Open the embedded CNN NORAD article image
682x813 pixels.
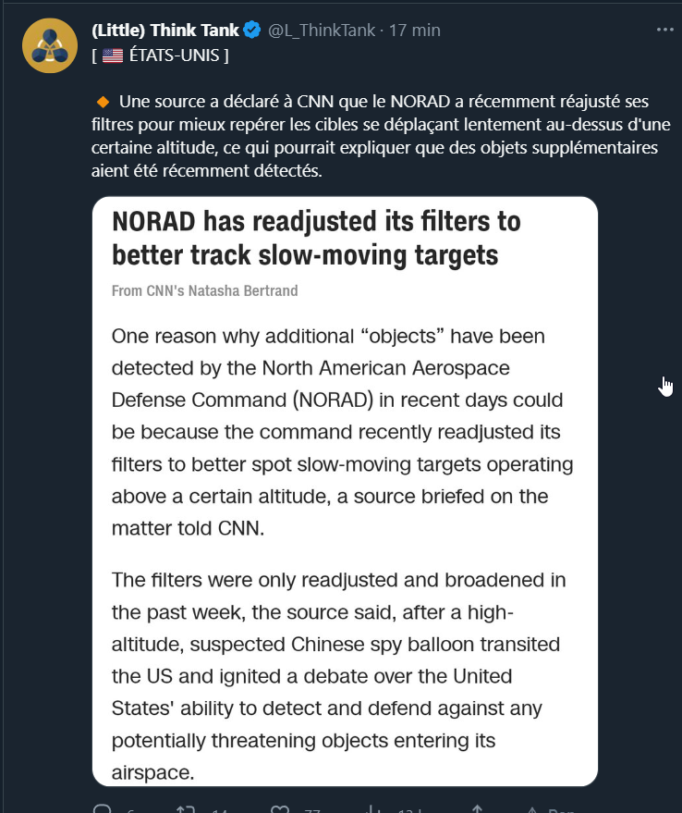(x=345, y=491)
